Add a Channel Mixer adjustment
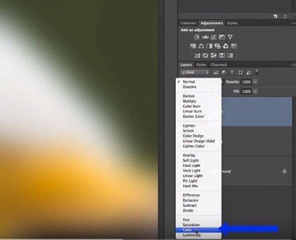This screenshot has height=240, width=296. pyautogui.click(x=226, y=46)
